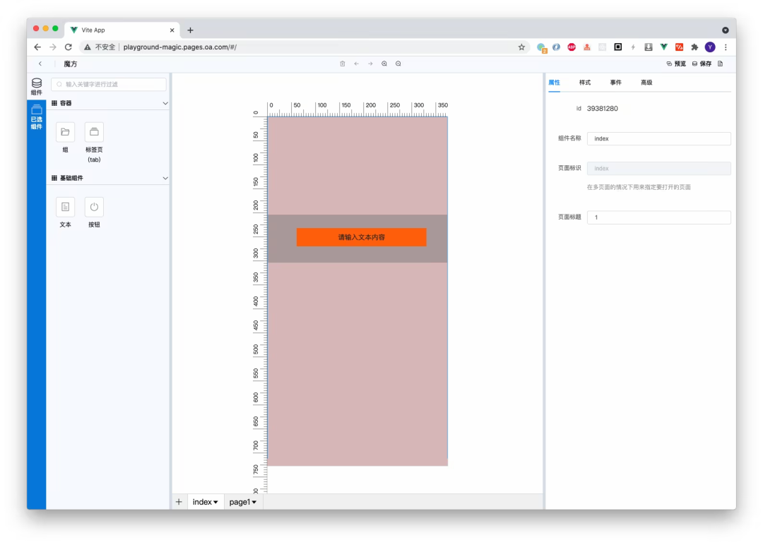Click the 保存 save button
Image resolution: width=763 pixels, height=545 pixels.
point(702,64)
